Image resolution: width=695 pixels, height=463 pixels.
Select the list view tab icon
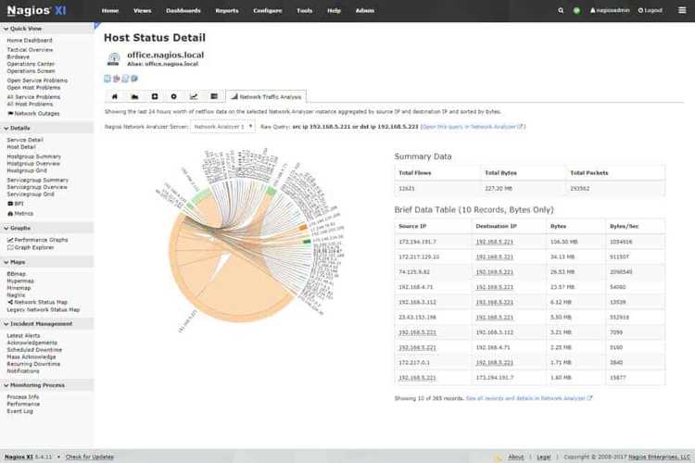(214, 96)
